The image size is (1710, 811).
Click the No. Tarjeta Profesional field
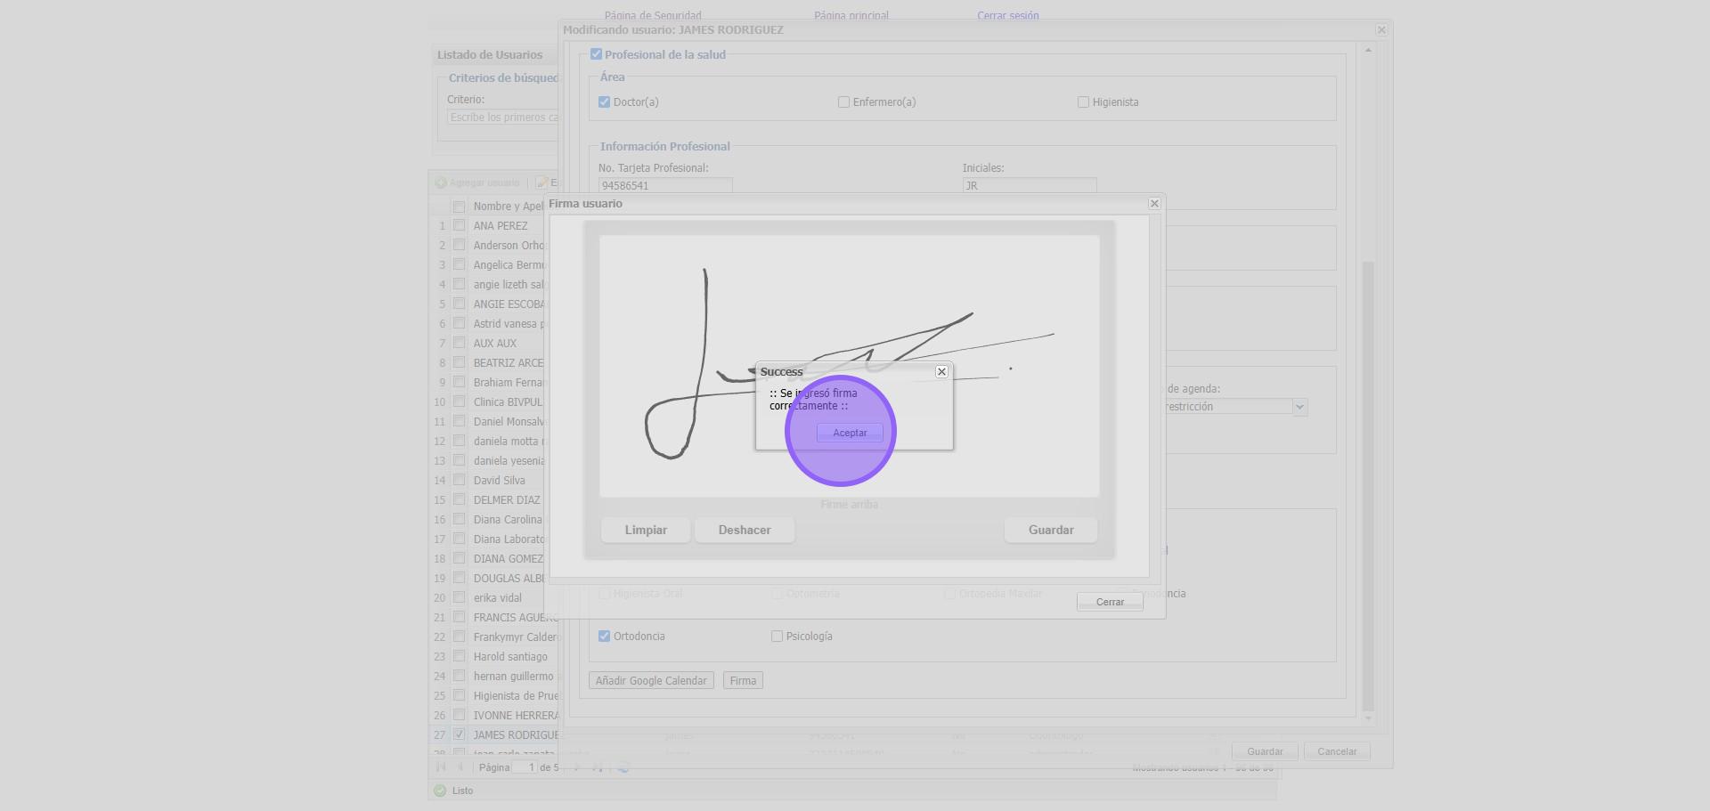(664, 186)
